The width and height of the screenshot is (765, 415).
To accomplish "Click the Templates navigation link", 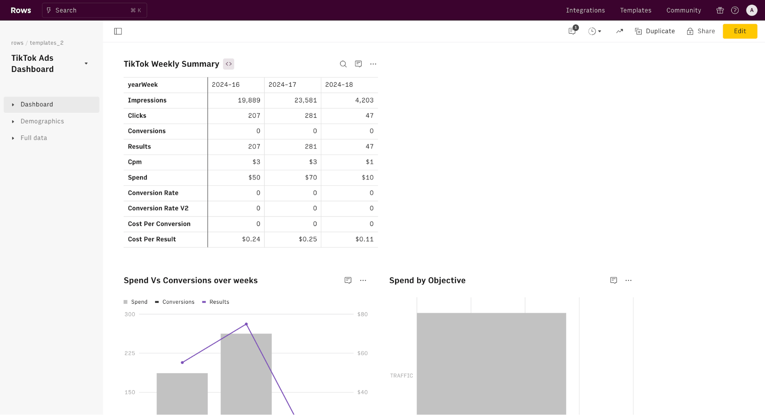I will [x=636, y=10].
